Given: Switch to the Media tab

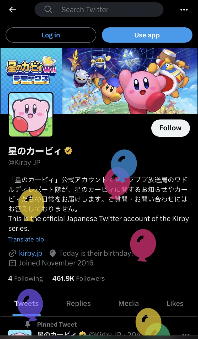Looking at the screenshot, I should pyautogui.click(x=129, y=303).
